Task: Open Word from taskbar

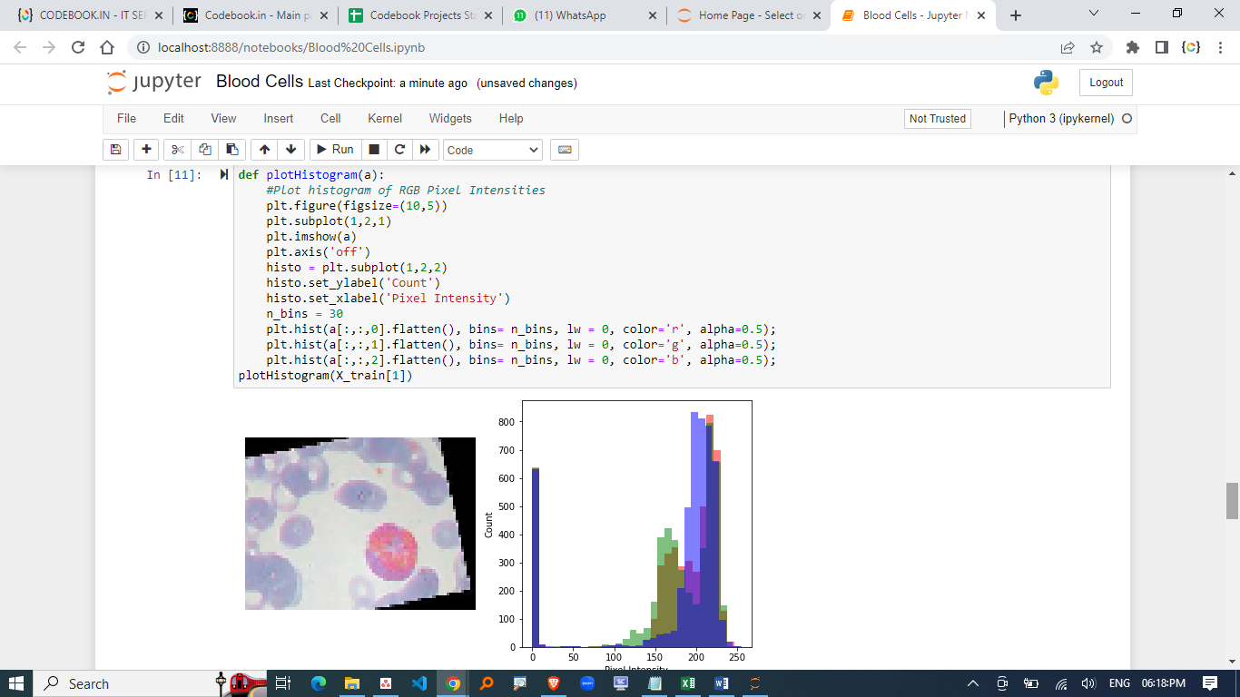Action: point(722,683)
